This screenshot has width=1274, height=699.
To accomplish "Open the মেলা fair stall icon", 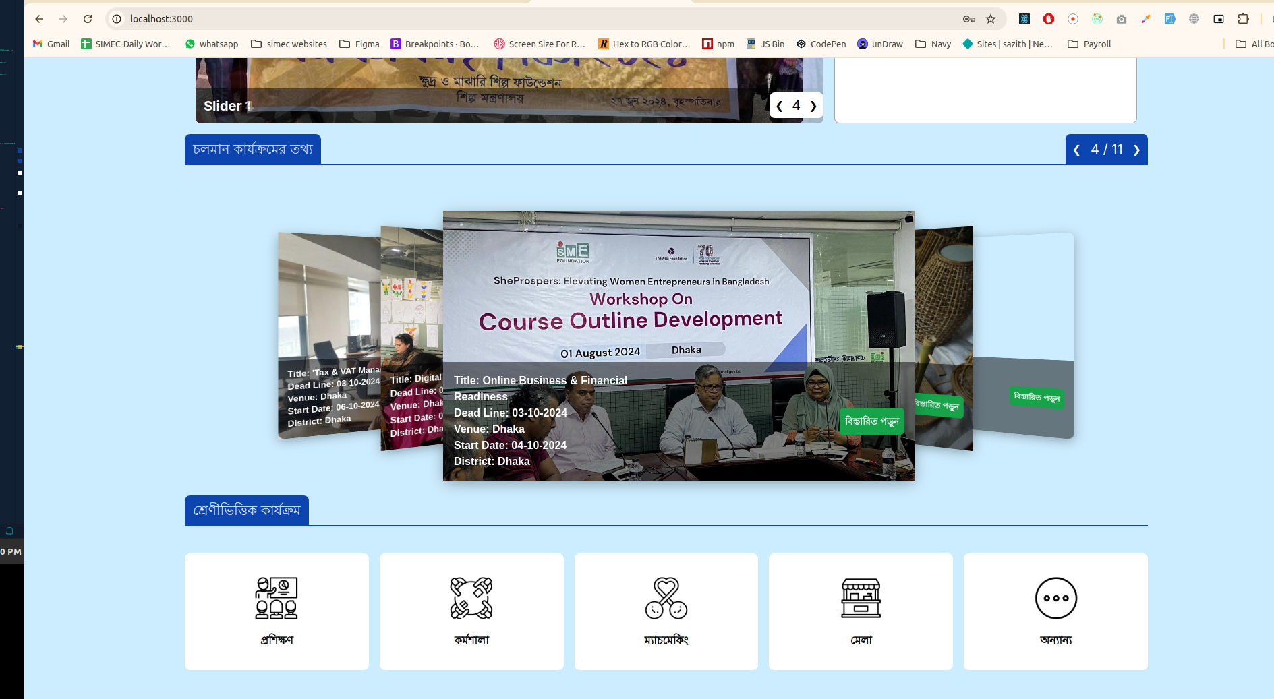I will [x=861, y=598].
